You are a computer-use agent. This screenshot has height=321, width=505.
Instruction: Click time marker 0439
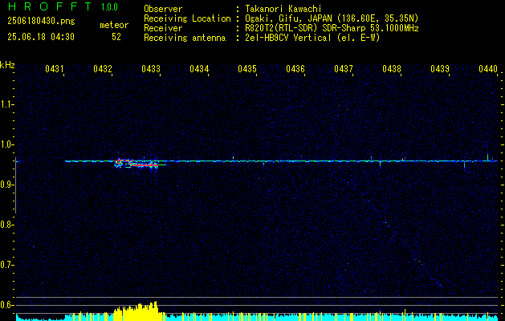pyautogui.click(x=440, y=69)
